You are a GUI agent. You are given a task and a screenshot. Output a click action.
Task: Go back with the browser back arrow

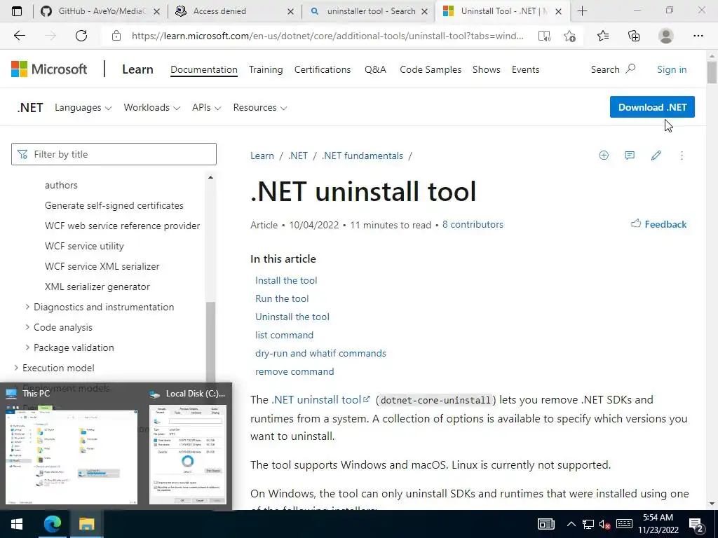coord(19,36)
